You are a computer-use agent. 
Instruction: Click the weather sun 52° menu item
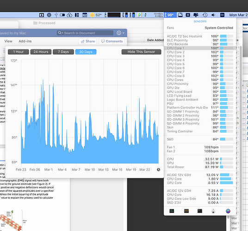pos(95,15)
